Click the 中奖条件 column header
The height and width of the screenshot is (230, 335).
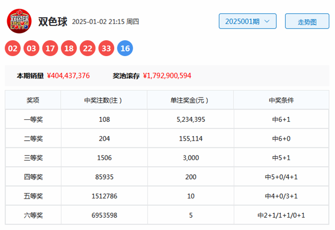281,100
